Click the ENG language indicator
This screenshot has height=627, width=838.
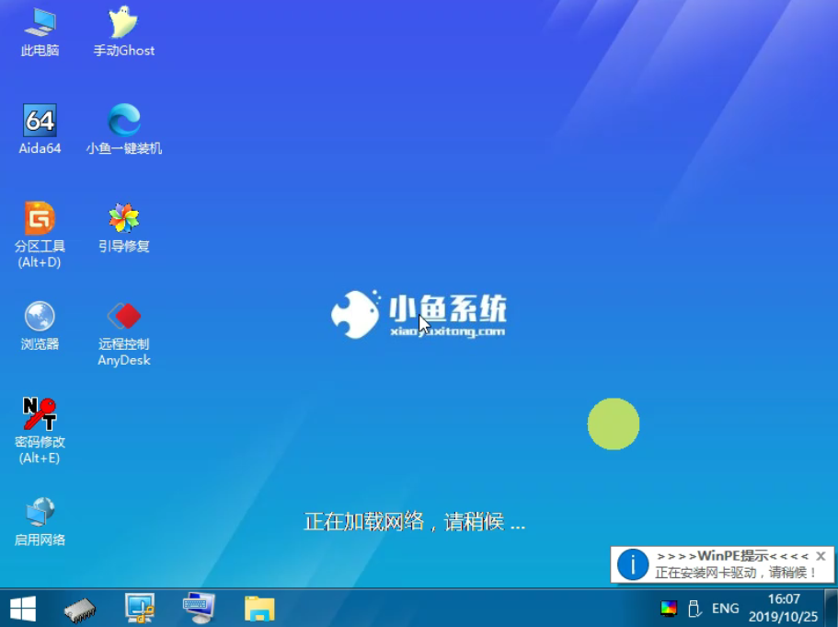[x=725, y=608]
